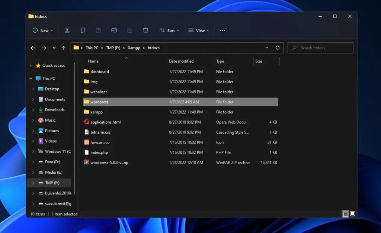Collapse the This PC tree node
Image resolution: width=381 pixels, height=233 pixels.
[31, 79]
